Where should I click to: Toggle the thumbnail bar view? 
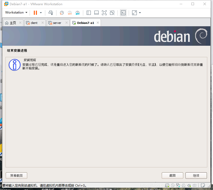[96, 13]
